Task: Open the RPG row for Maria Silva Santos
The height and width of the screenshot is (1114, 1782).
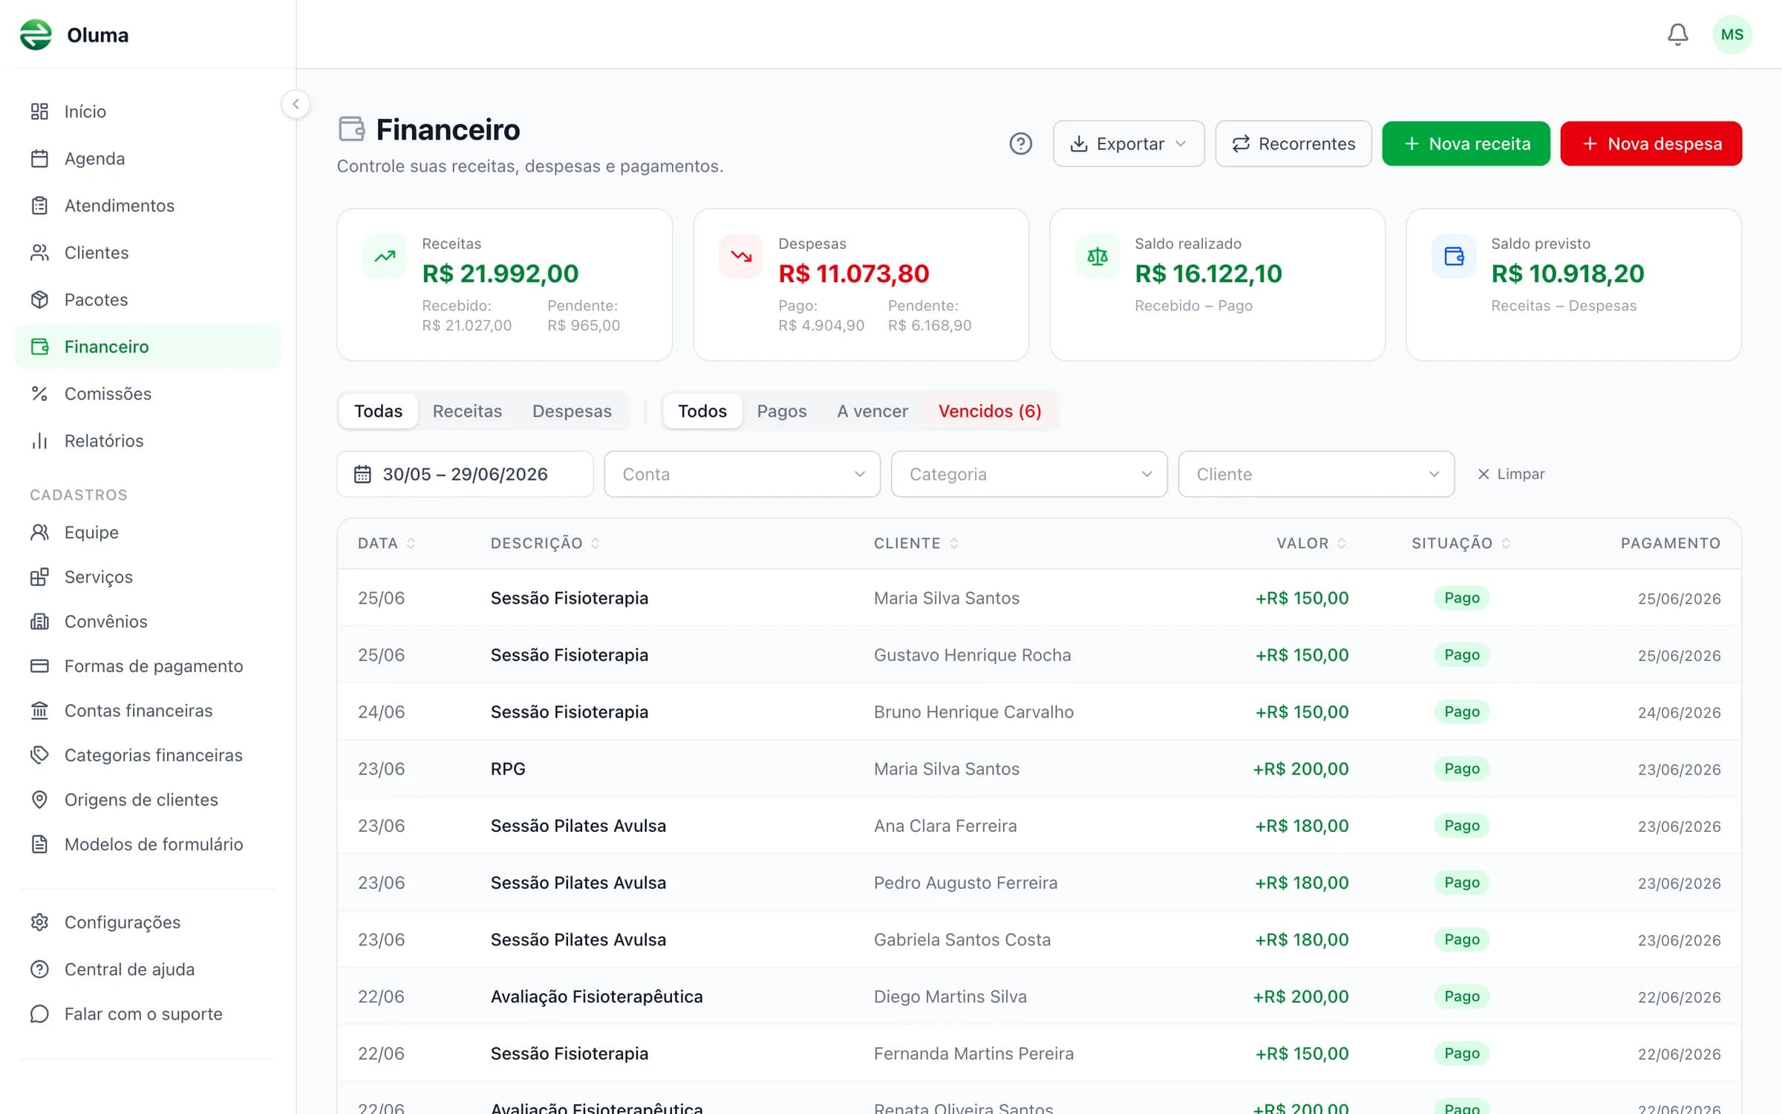Action: click(1039, 769)
